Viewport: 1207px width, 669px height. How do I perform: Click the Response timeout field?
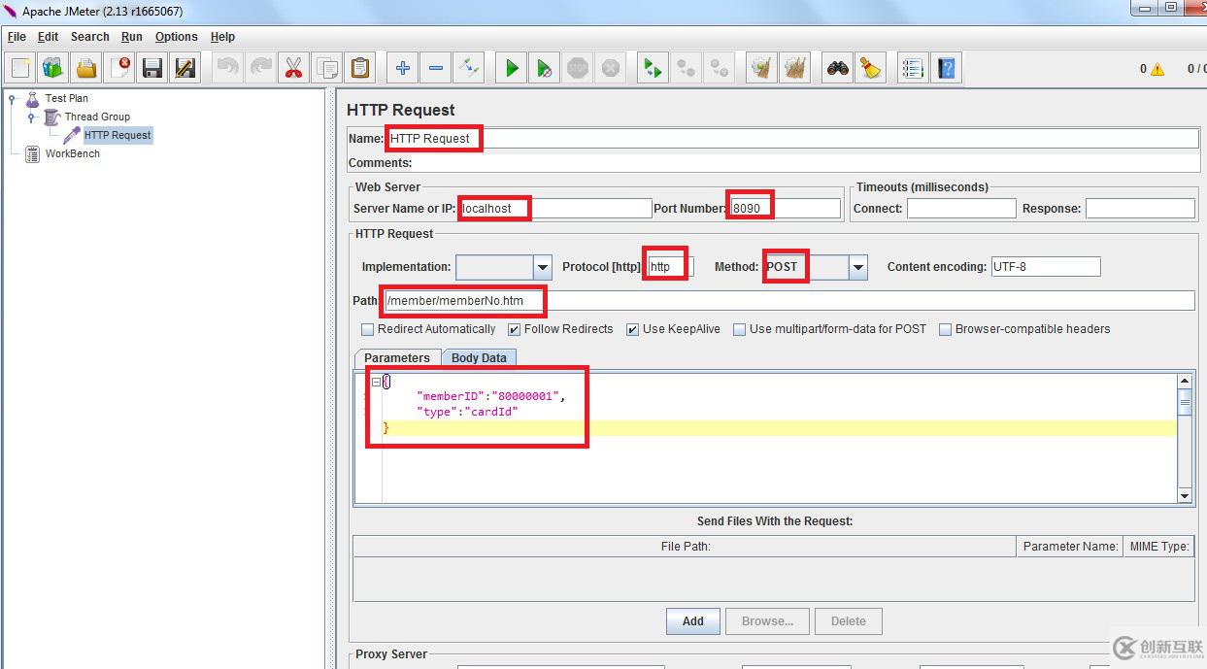coord(1140,209)
